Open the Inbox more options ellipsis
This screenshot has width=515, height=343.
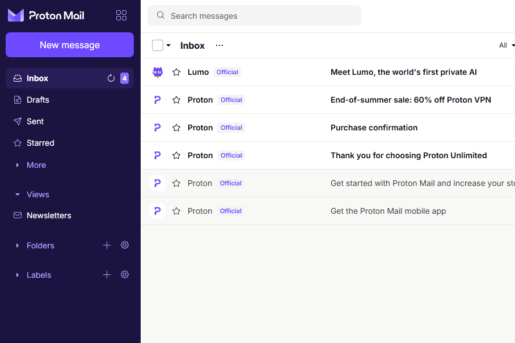(219, 45)
